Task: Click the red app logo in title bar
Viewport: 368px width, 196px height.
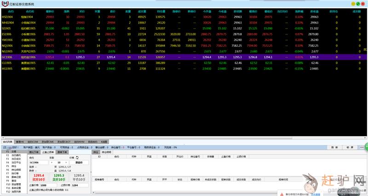Action: 5,4
